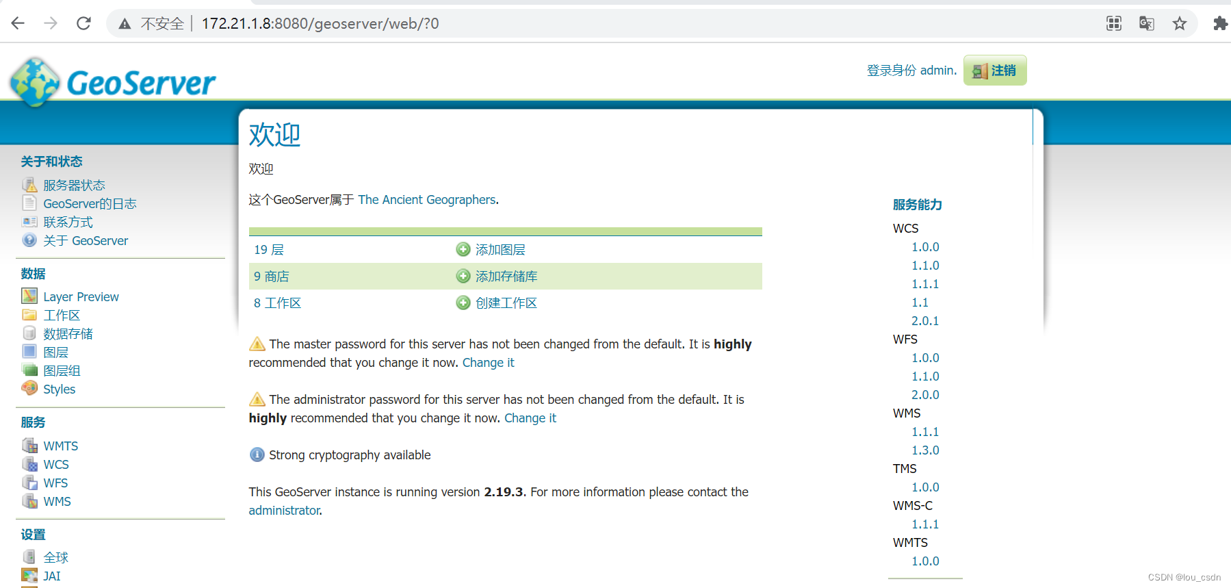
Task: Open TMS 1.0.0 capabilities link
Action: pyautogui.click(x=924, y=487)
